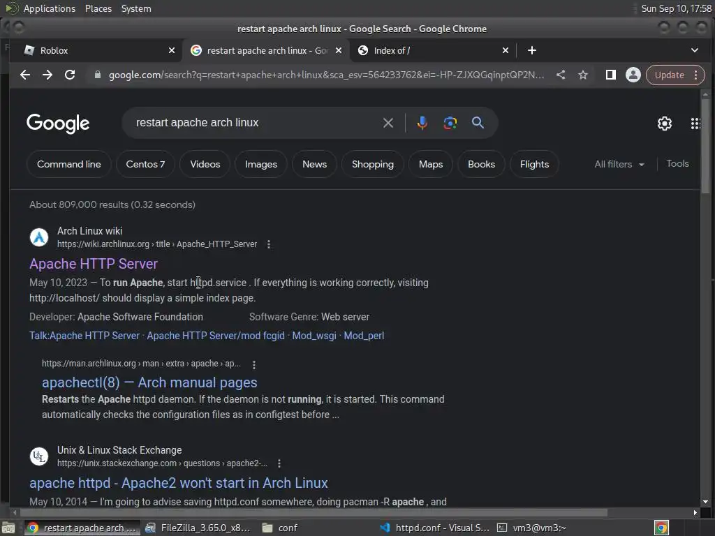Click the vertical scrollbar thumb
This screenshot has width=715, height=536.
pos(705,146)
